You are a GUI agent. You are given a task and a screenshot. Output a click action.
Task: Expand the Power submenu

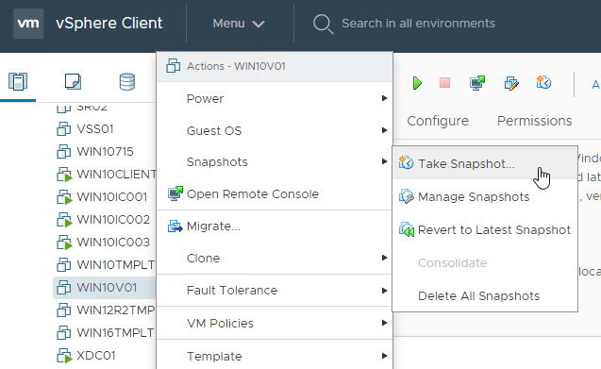coord(275,98)
